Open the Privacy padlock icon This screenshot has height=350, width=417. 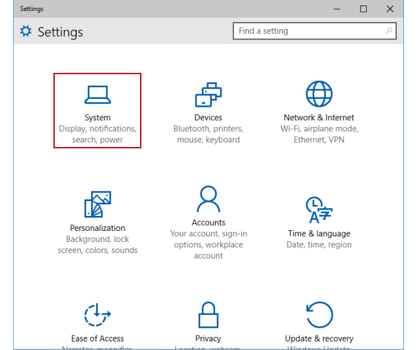coord(208,315)
